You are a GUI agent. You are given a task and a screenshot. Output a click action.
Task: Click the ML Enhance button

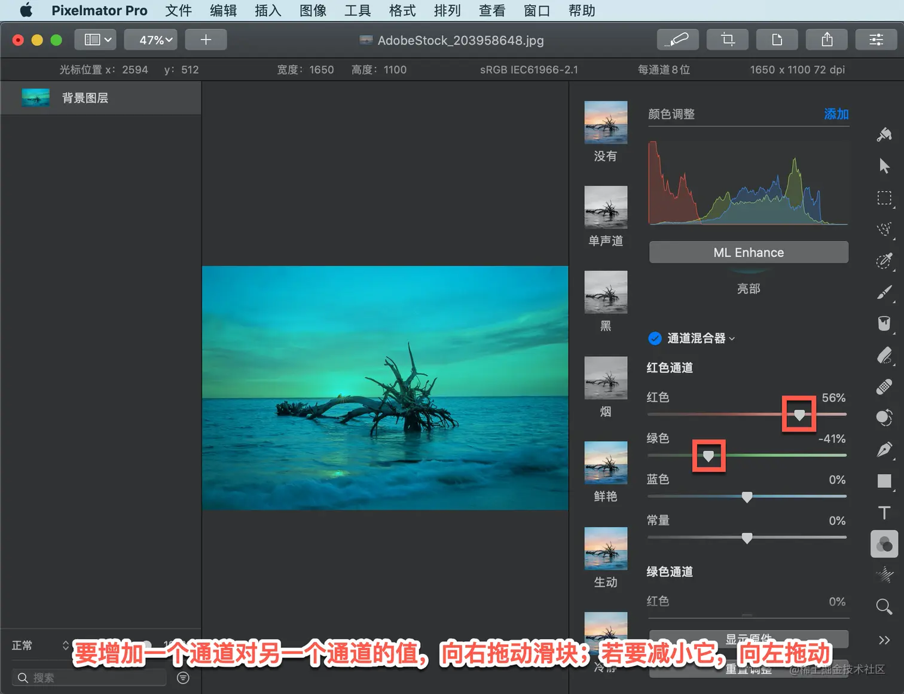(749, 252)
